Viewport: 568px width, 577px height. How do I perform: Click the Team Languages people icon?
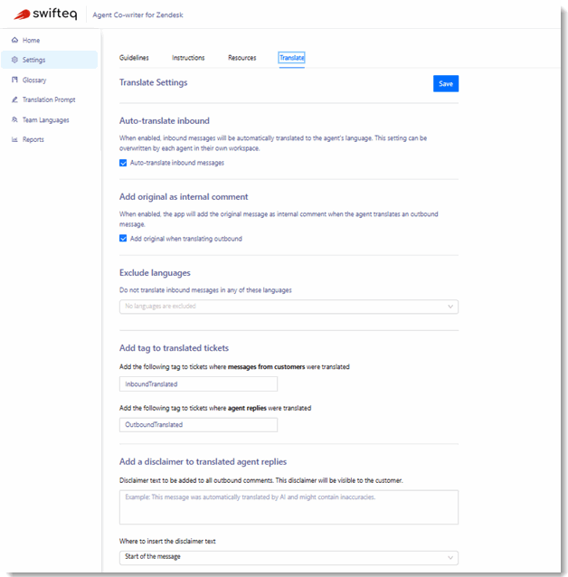pos(14,119)
